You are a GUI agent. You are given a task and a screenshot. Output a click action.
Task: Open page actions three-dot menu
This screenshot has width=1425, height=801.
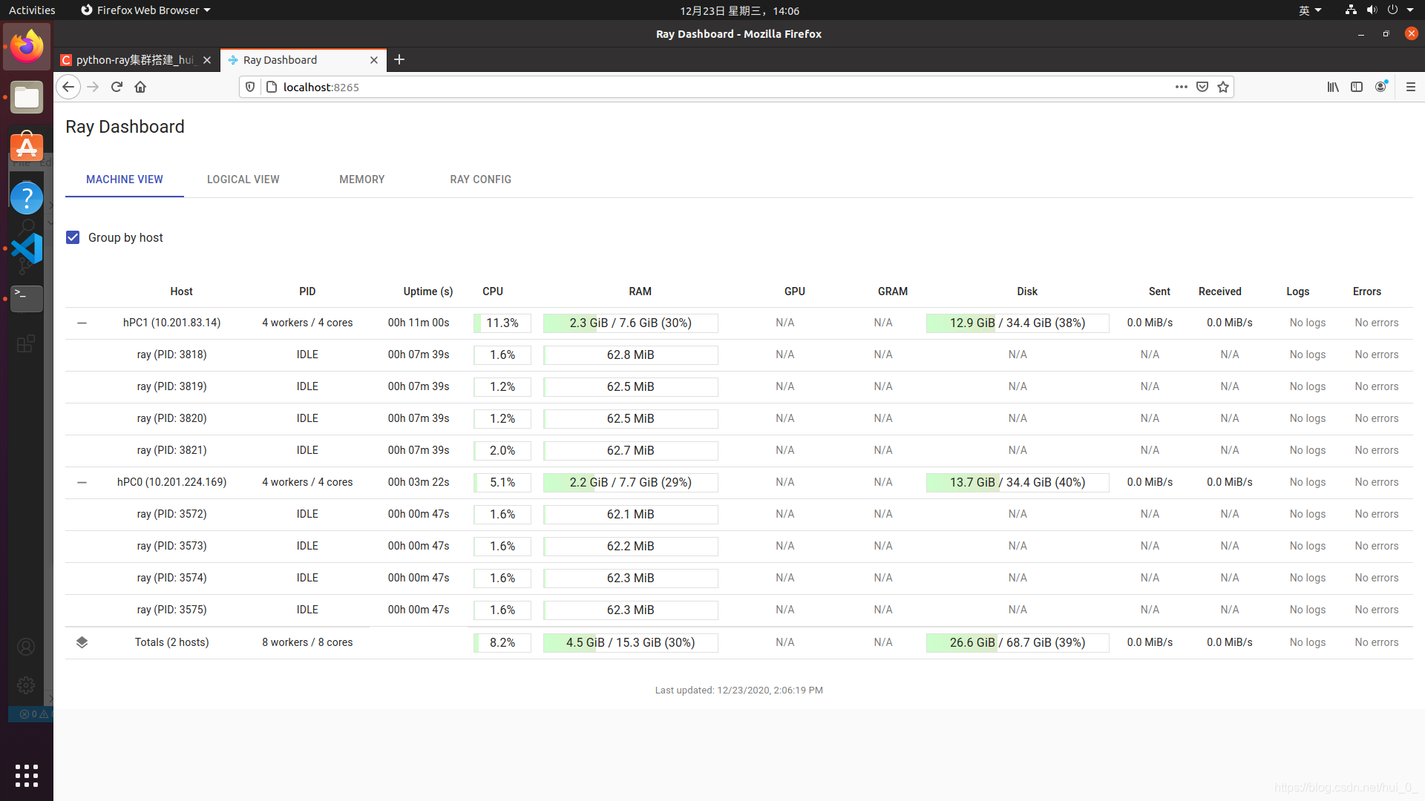tap(1181, 87)
